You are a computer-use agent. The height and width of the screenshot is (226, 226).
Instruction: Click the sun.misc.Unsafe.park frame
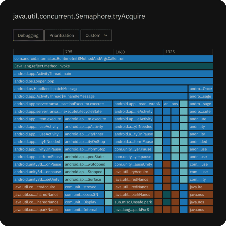point(133,202)
